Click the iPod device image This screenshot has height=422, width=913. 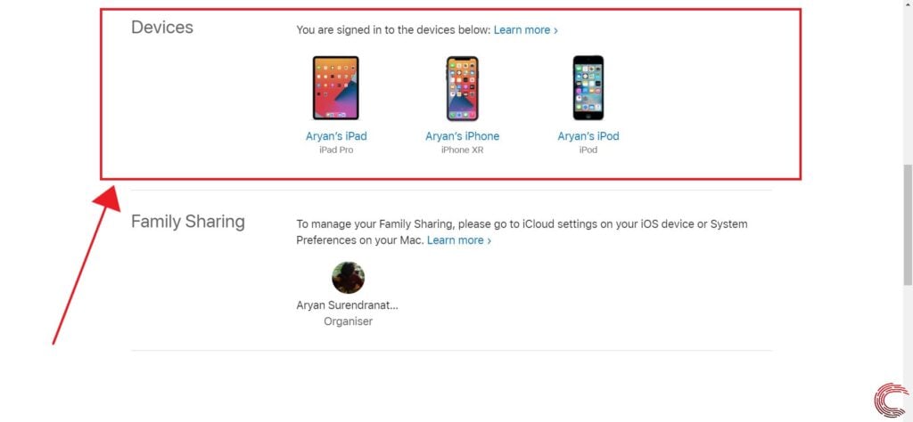(x=588, y=88)
